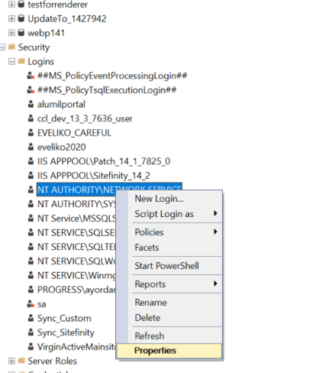The image size is (322, 373).
Task: Click the UpdateTo_1427942 database icon
Action: pos(21,18)
